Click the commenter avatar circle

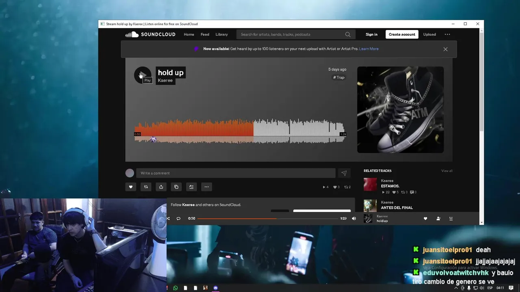[x=130, y=173]
